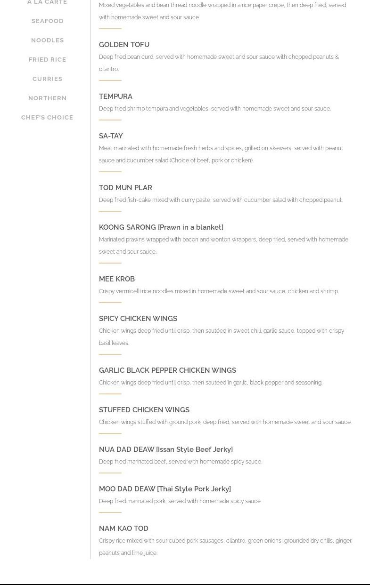Select the SEAFOOD menu category
Screen dimensions: 370x585
tap(47, 21)
